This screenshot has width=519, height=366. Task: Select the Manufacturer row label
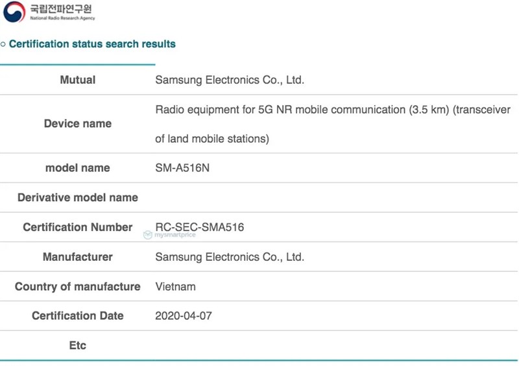[x=78, y=257]
